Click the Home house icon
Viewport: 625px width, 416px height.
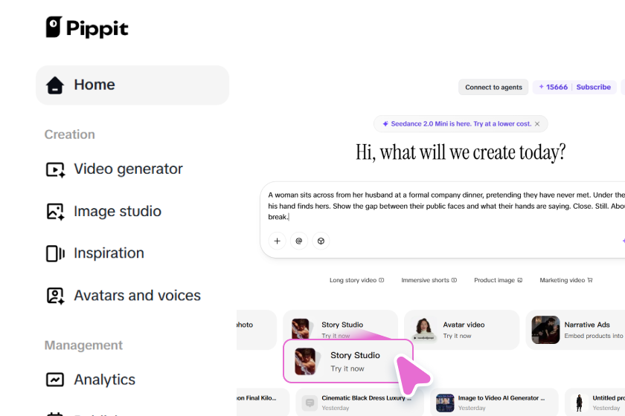click(x=54, y=85)
